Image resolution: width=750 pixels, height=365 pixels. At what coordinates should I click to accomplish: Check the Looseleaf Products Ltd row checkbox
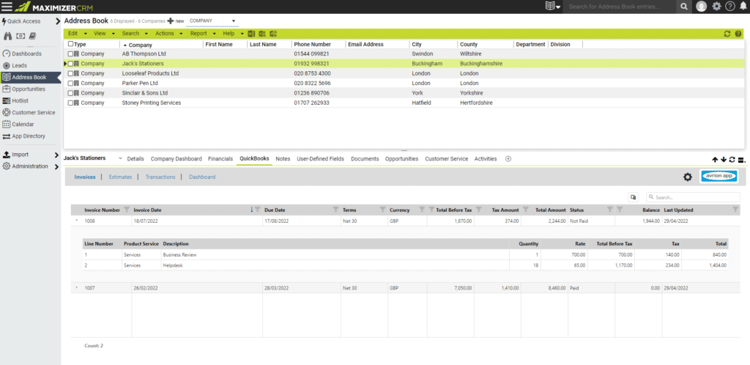[x=70, y=74]
